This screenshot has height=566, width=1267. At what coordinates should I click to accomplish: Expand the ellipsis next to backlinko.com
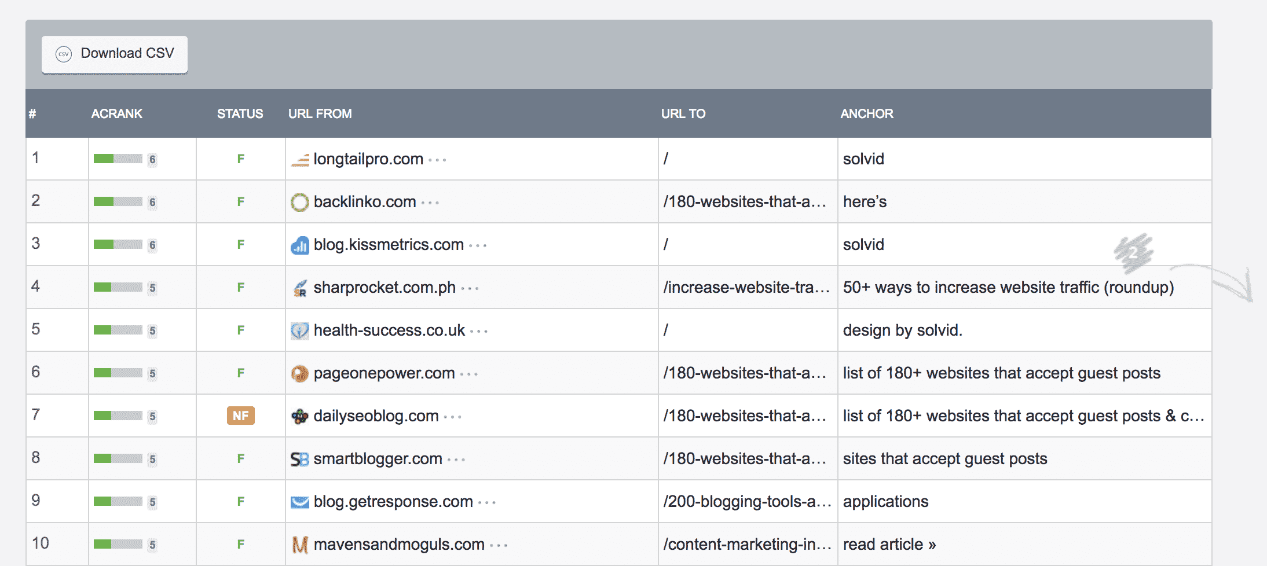pyautogui.click(x=430, y=203)
